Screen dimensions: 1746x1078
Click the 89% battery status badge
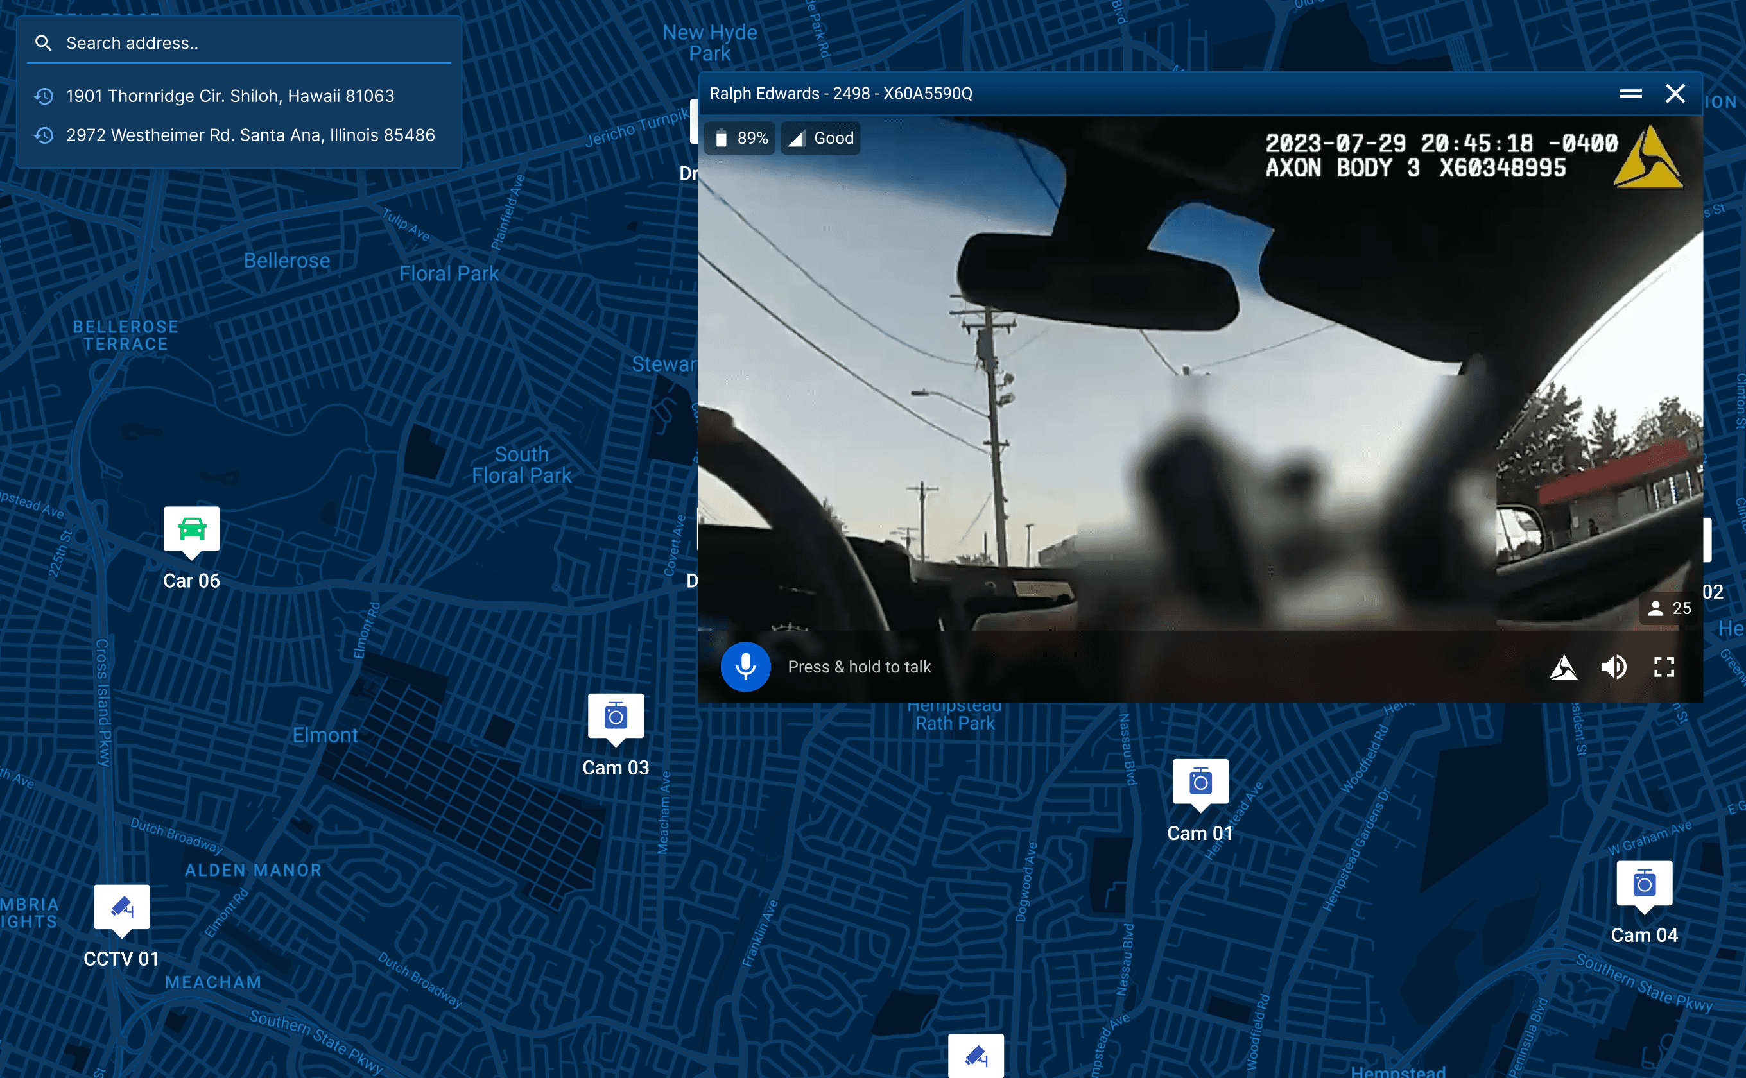tap(741, 139)
